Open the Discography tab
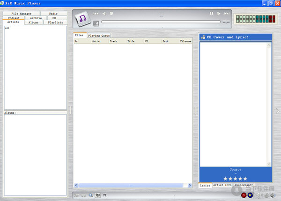This screenshot has height=201, width=281. pos(244,185)
